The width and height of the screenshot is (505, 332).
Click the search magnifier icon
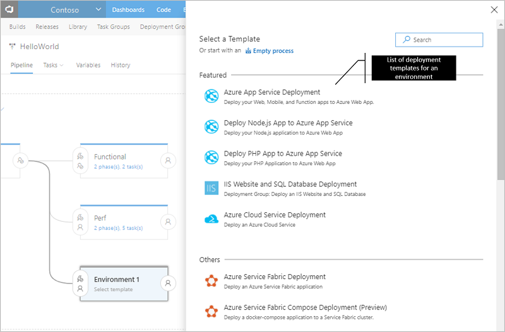(x=407, y=39)
